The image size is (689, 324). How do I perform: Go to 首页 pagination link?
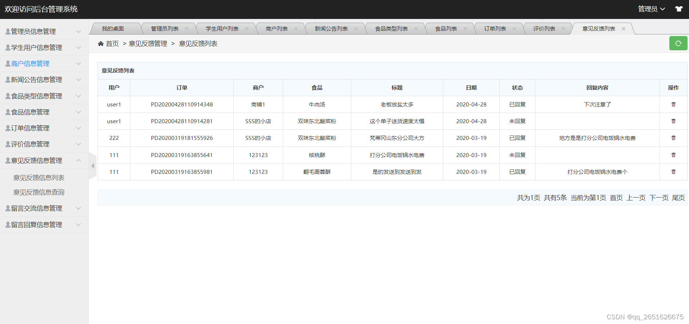pyautogui.click(x=616, y=198)
